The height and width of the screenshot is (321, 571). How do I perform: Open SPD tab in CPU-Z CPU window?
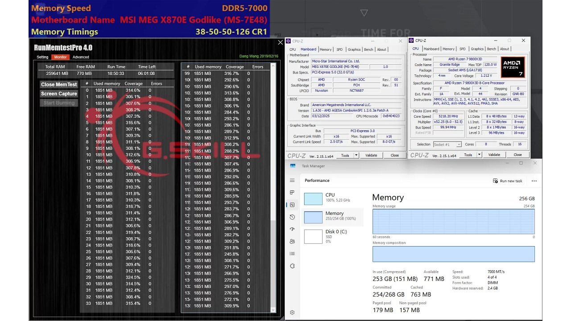[462, 49]
